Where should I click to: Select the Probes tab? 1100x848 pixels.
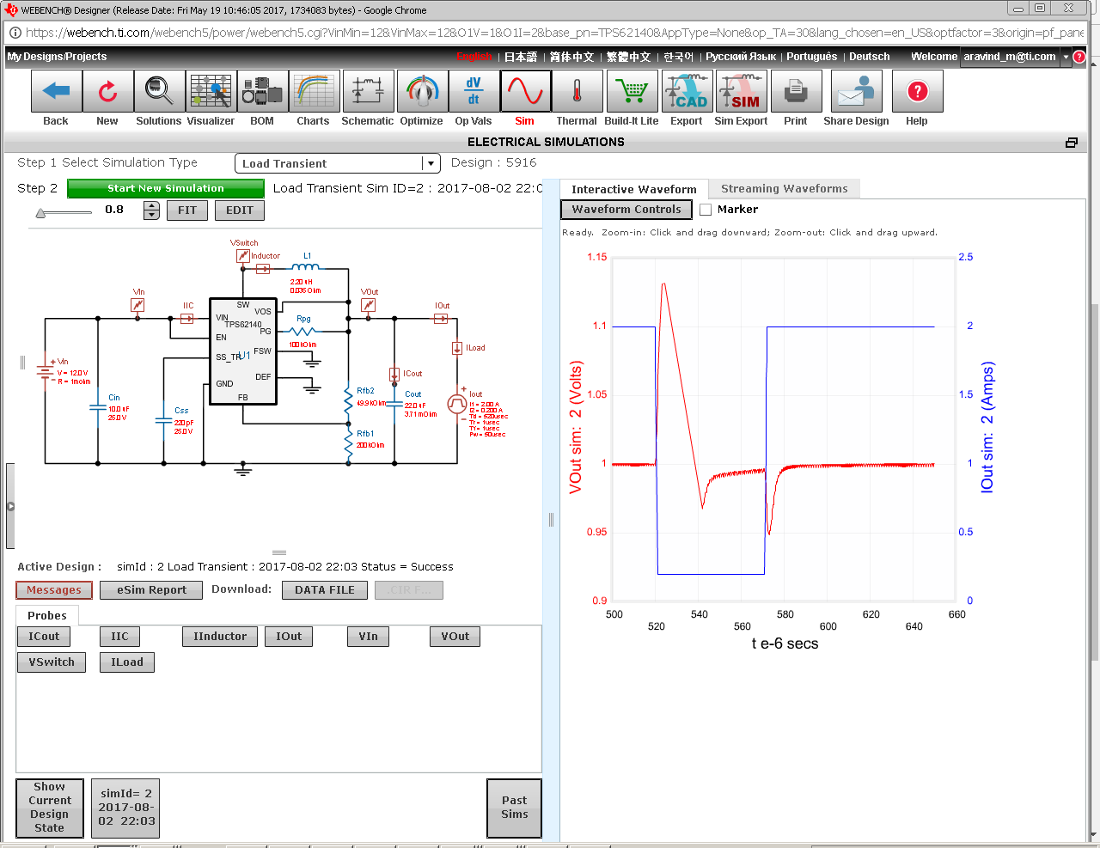tap(47, 615)
